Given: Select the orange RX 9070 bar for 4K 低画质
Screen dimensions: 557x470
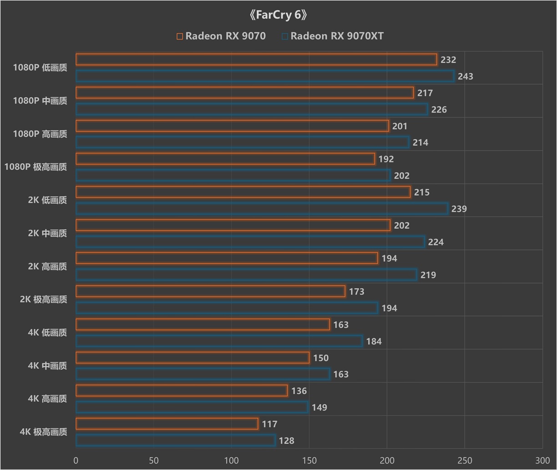Looking at the screenshot, I should pyautogui.click(x=203, y=324).
